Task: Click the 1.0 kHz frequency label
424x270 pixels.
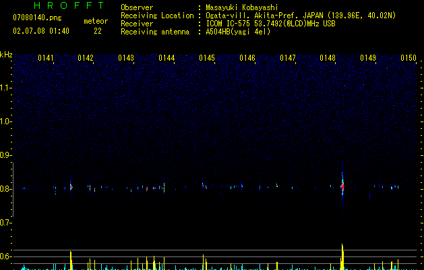Action: click(5, 122)
